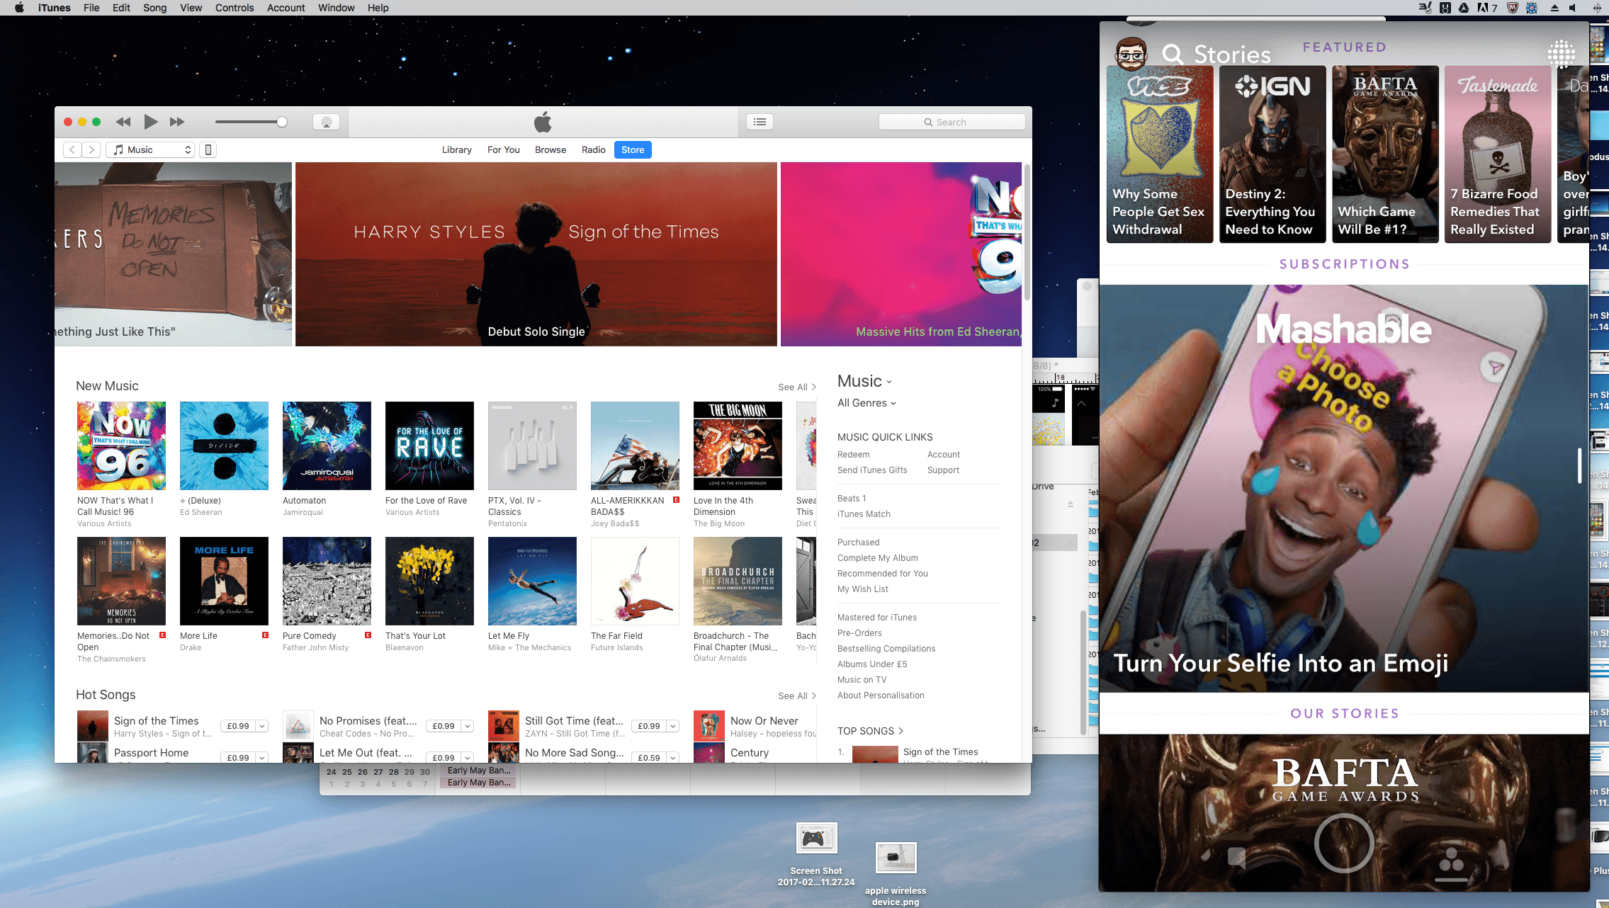Open the VICE featured story card
The image size is (1609, 908).
tap(1160, 154)
